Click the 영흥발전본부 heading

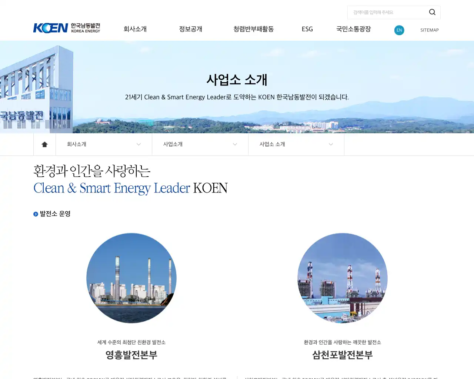pos(131,355)
